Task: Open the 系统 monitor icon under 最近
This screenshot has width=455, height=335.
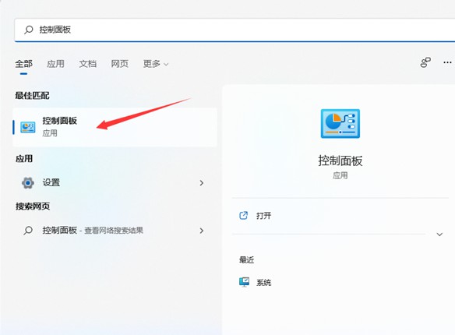Action: pyautogui.click(x=244, y=282)
